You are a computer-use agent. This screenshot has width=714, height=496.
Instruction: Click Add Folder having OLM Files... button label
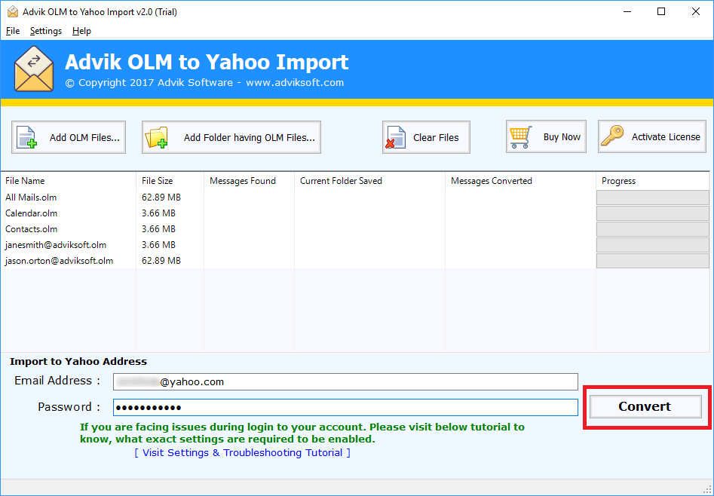coord(249,137)
